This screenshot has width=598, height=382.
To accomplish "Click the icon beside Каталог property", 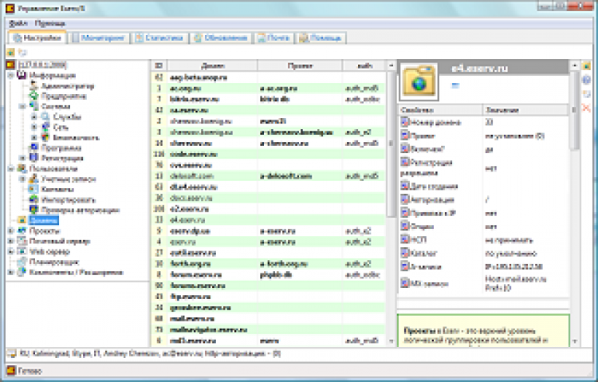I will pos(404,253).
